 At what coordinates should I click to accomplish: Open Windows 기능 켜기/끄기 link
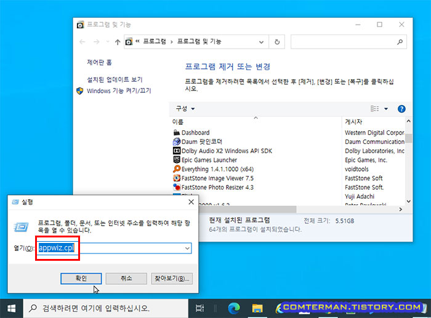point(119,91)
